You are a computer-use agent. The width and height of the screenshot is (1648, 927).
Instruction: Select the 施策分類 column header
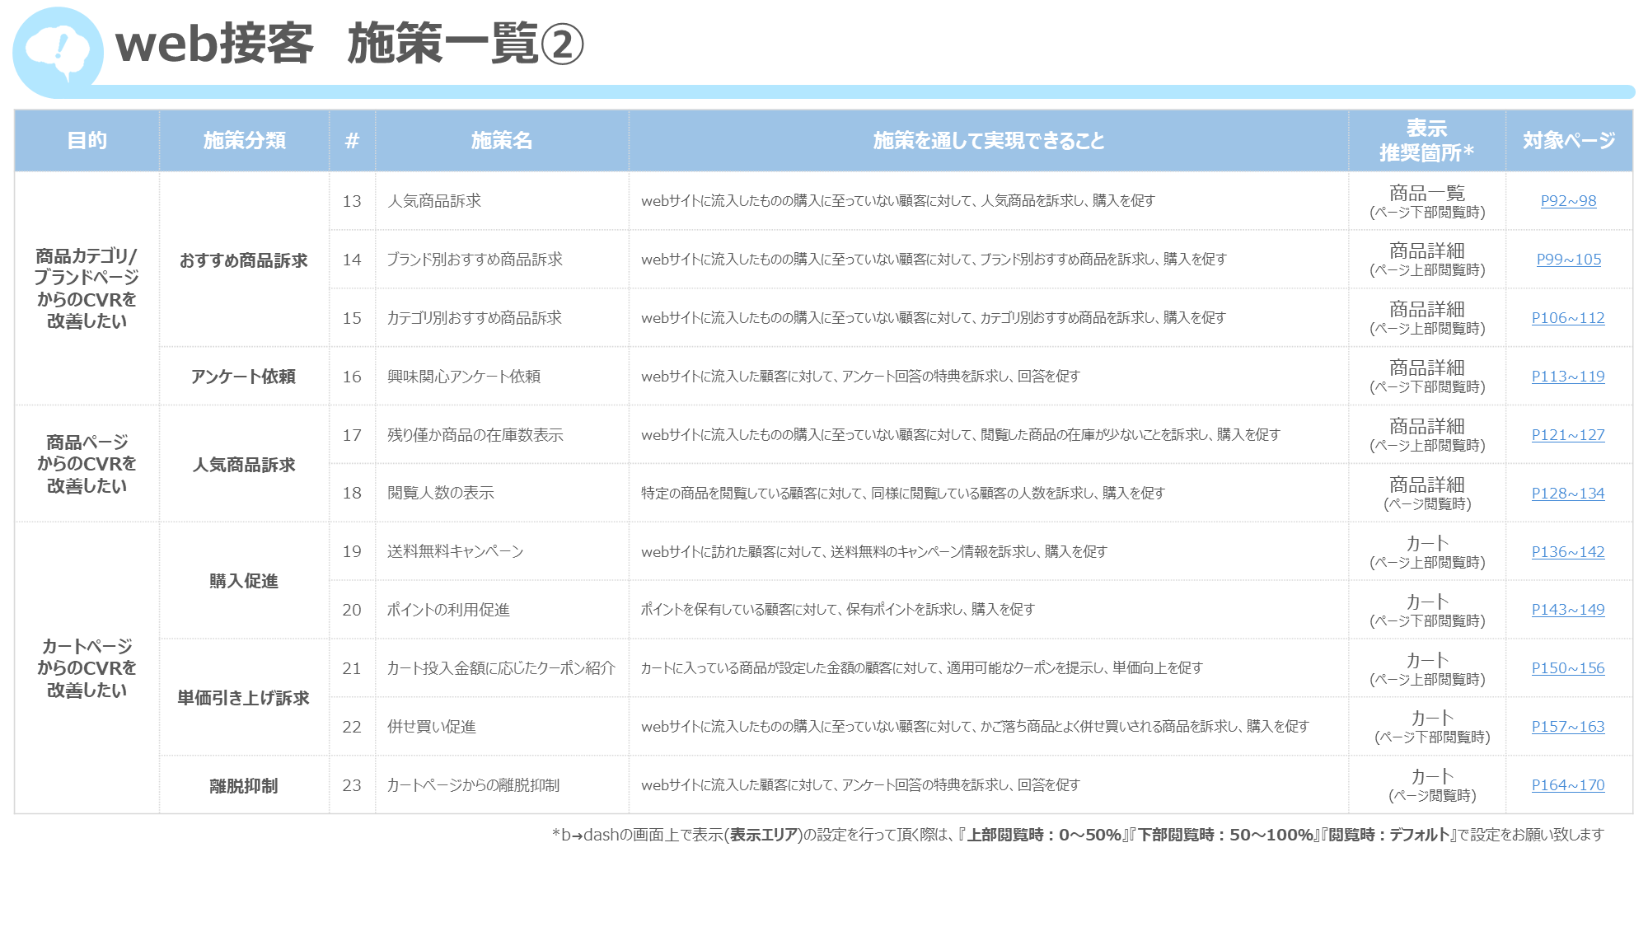tap(244, 141)
